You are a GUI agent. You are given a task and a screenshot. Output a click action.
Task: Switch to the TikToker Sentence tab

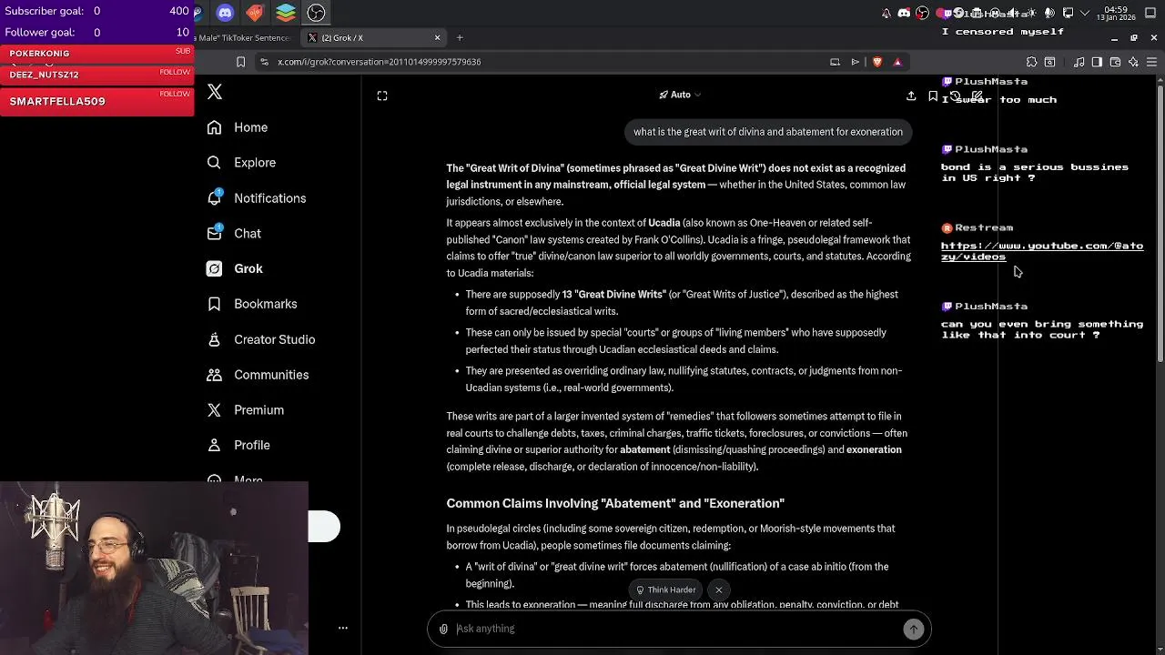[x=243, y=37]
